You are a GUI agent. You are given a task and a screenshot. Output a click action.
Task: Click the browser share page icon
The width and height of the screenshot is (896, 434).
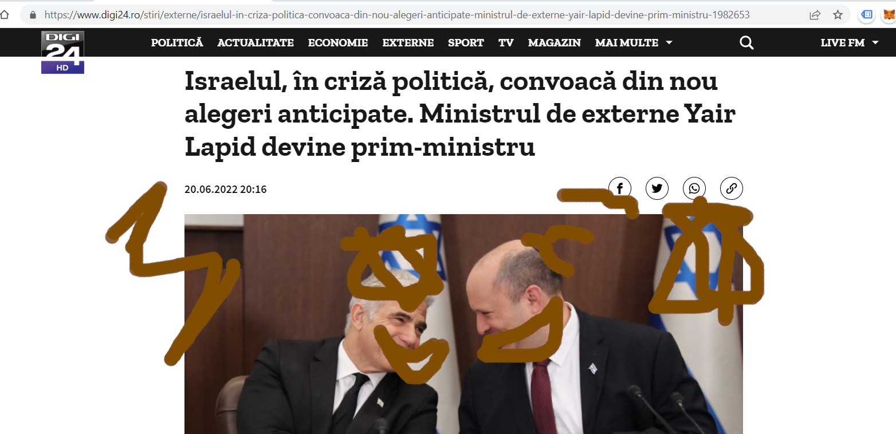(x=815, y=15)
